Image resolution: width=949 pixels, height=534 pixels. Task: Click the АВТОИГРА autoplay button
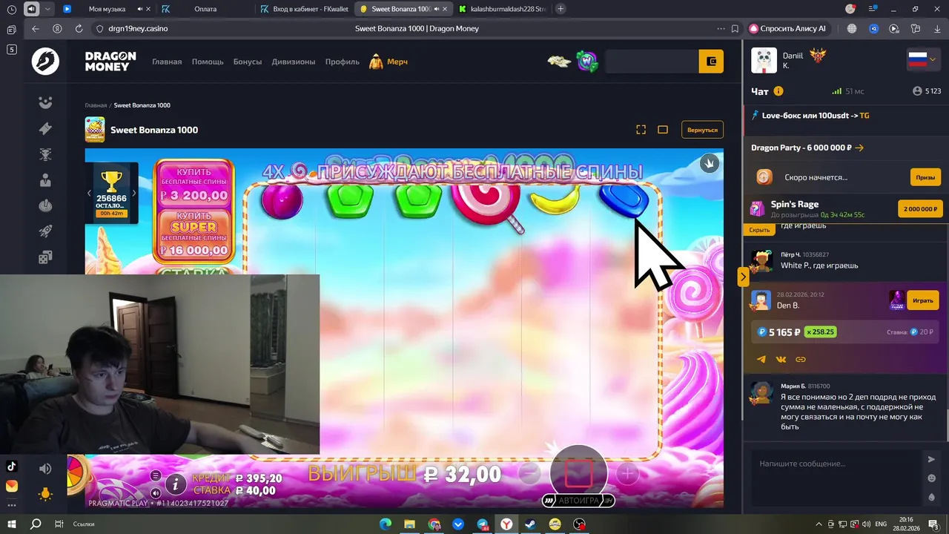click(x=578, y=501)
